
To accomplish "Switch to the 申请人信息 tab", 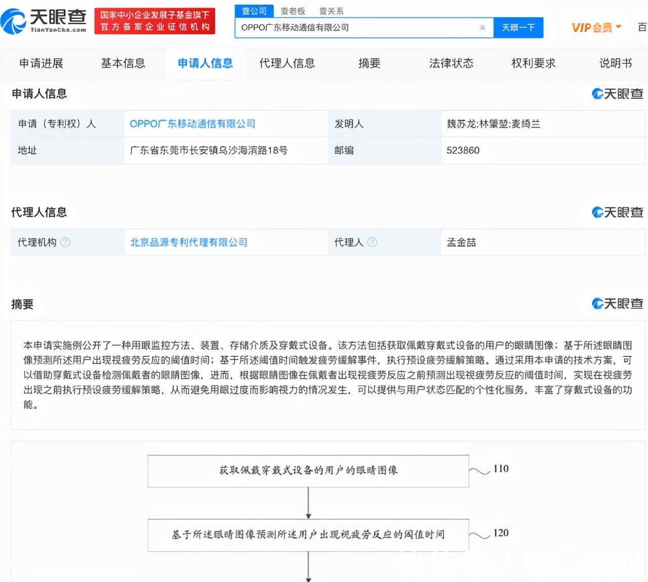I will click(205, 63).
